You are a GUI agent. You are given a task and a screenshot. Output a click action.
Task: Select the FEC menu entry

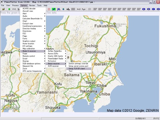[x=33, y=34]
